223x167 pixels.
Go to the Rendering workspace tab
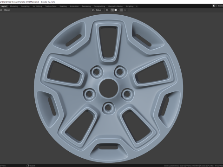[x=86, y=6]
